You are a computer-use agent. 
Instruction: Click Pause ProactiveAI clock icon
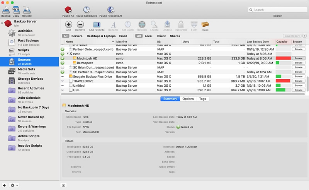point(111,10)
